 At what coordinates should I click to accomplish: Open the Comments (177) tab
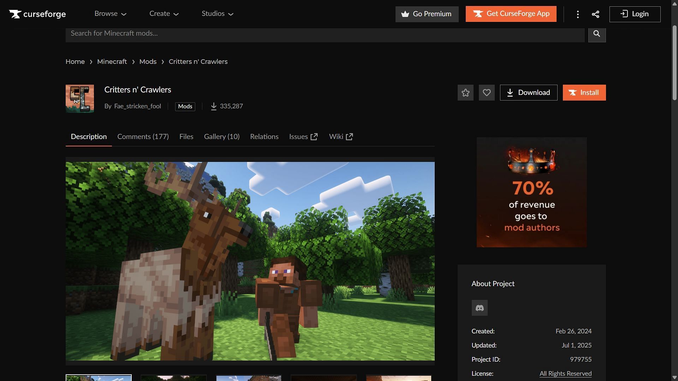[143, 137]
